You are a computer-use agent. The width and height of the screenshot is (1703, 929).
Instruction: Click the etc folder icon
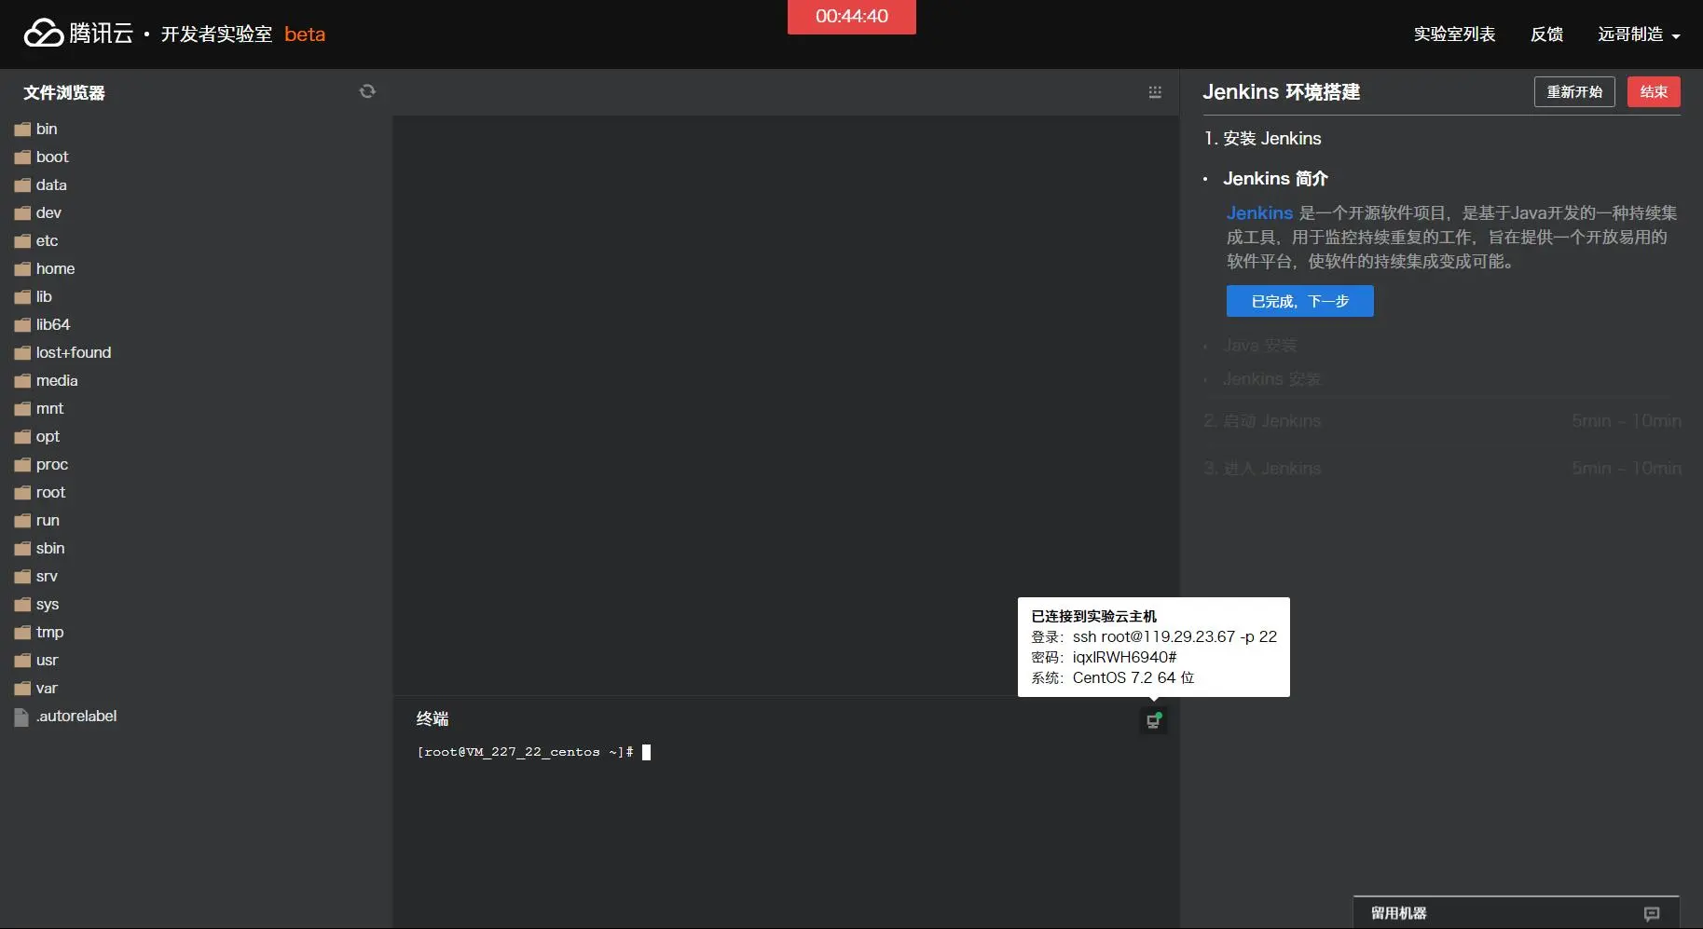coord(22,241)
